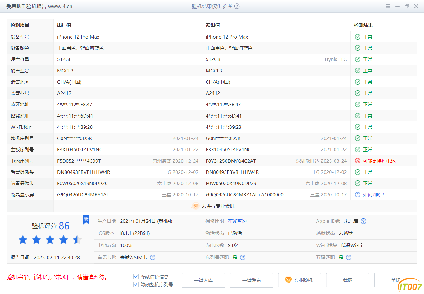The height and width of the screenshot is (294, 424).
Task: Click the red X icon for 电池序列号
Action: tap(358, 161)
